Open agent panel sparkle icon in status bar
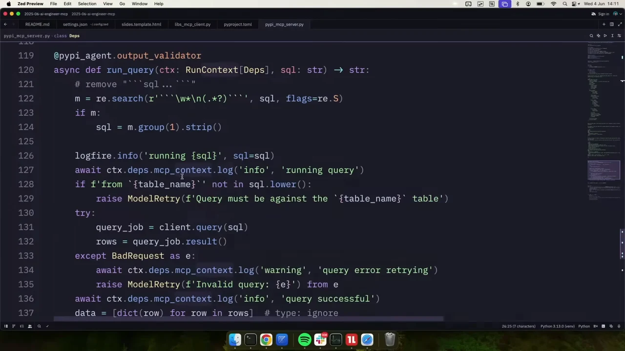 tap(611, 326)
